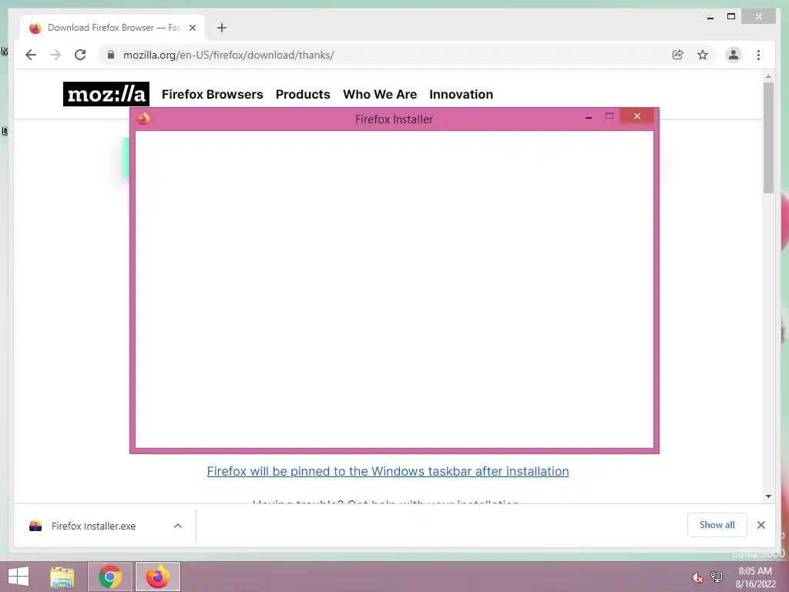The width and height of the screenshot is (789, 592).
Task: Open the Windows Start menu
Action: tap(18, 577)
